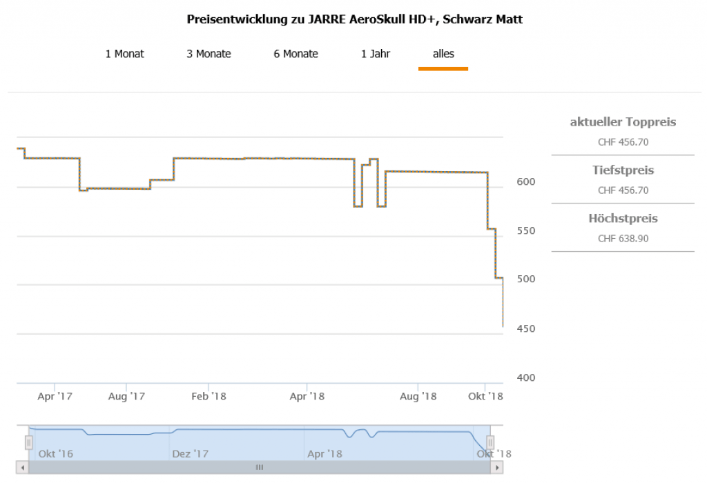
Task: Click the 600 y-axis price label
Action: [526, 181]
